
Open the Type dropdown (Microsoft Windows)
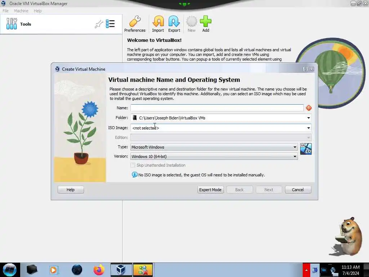tap(214, 147)
